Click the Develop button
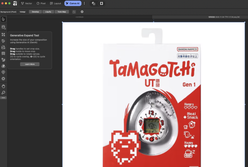248x167 pixels. 35,12
